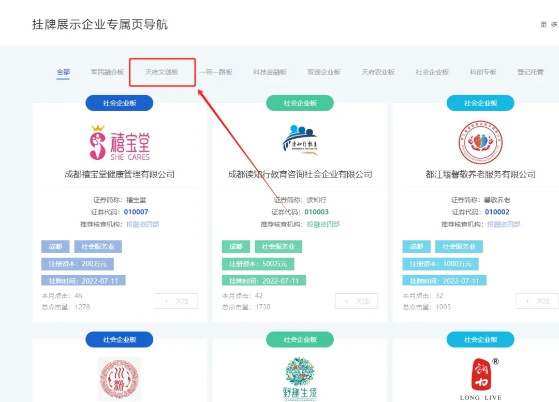Click the 成都 tag in 禧宝堂 card

point(55,247)
